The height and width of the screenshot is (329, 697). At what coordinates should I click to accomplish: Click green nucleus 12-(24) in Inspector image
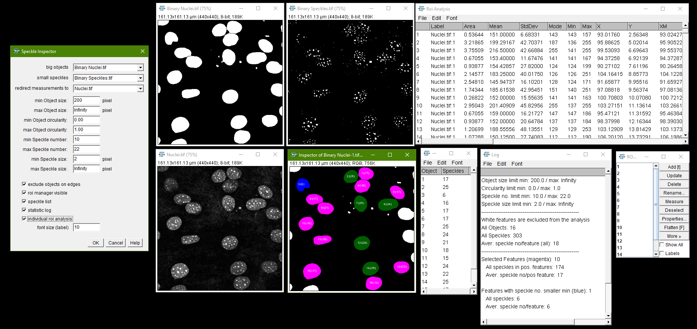point(362,243)
